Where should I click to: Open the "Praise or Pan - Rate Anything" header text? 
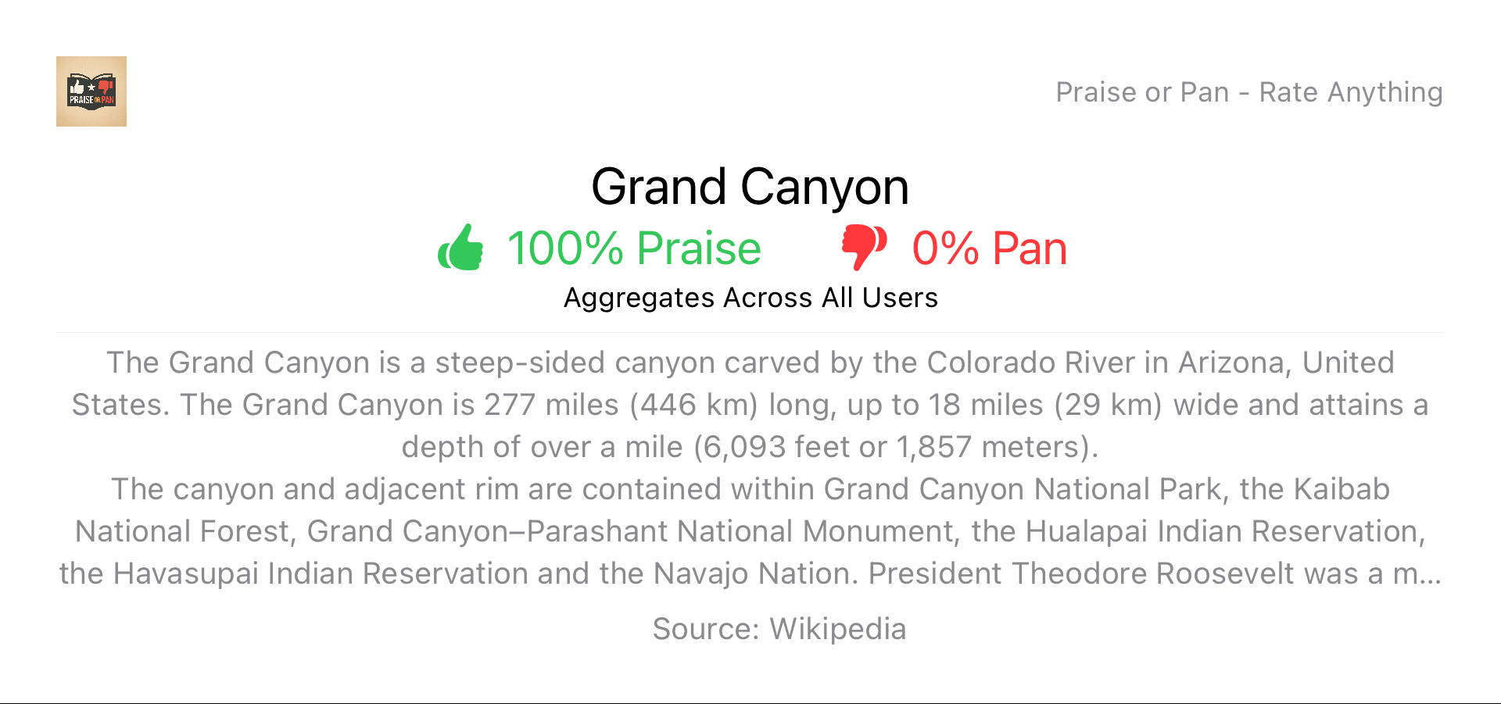(x=1248, y=92)
